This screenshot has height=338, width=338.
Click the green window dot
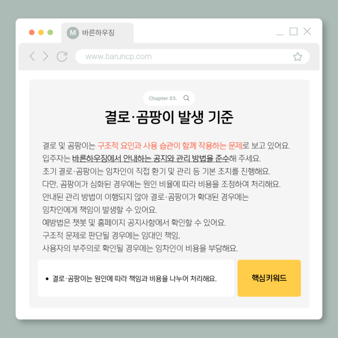click(x=50, y=32)
